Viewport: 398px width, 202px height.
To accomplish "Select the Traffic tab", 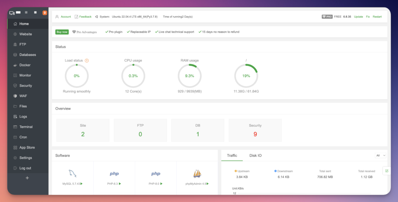I will 232,155.
